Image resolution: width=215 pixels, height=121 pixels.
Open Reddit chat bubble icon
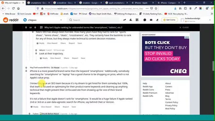[x=145, y=20]
